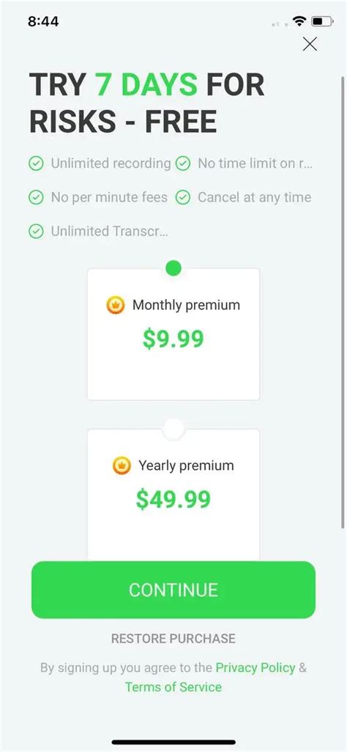The image size is (347, 752).
Task: Choose the Yearly premium $49.99 card
Action: (173, 495)
